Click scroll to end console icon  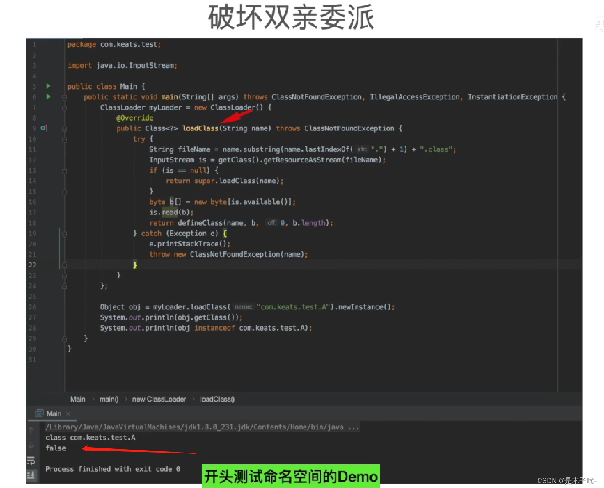point(31,475)
